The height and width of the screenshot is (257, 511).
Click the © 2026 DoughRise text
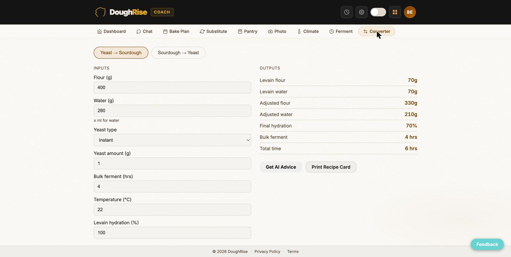click(230, 252)
